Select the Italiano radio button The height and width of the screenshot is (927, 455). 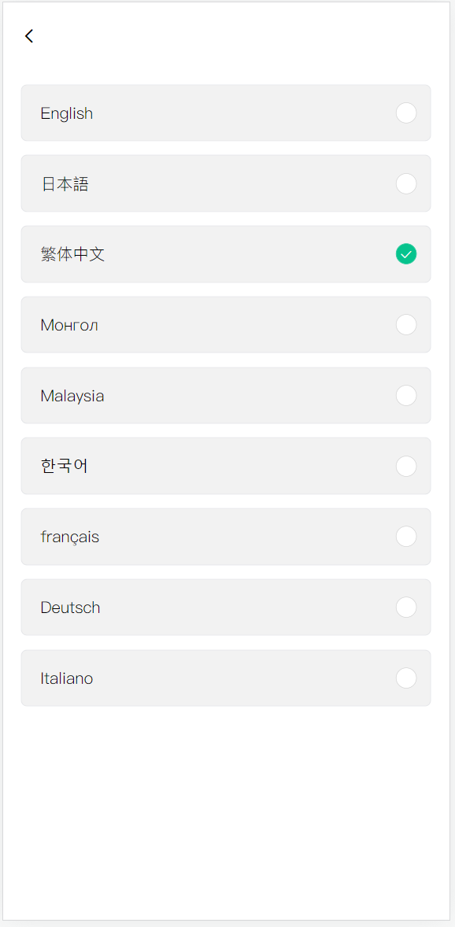(x=406, y=678)
